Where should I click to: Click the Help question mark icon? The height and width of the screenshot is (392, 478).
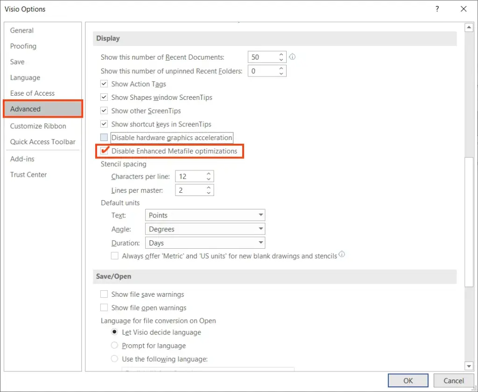point(437,9)
